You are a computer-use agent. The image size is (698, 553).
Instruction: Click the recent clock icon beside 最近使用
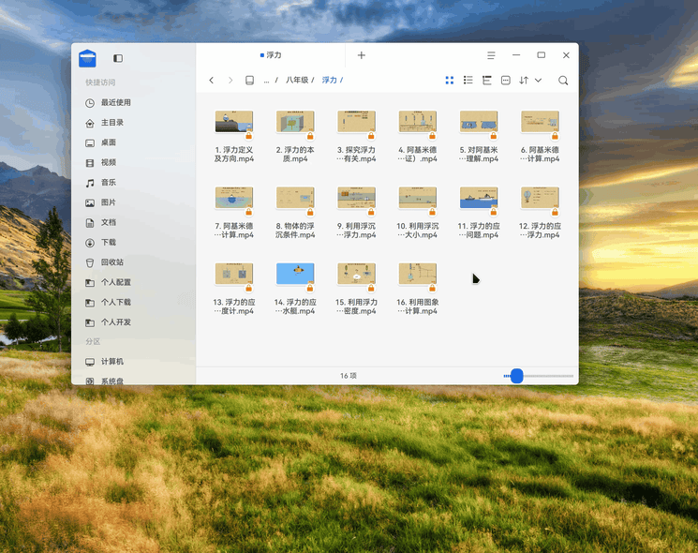pos(90,103)
